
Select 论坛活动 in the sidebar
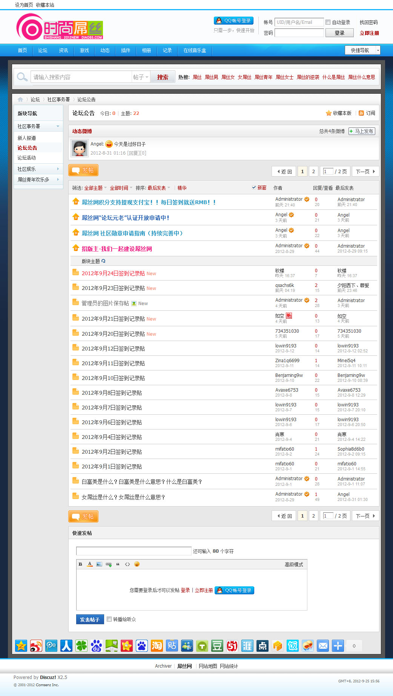27,158
